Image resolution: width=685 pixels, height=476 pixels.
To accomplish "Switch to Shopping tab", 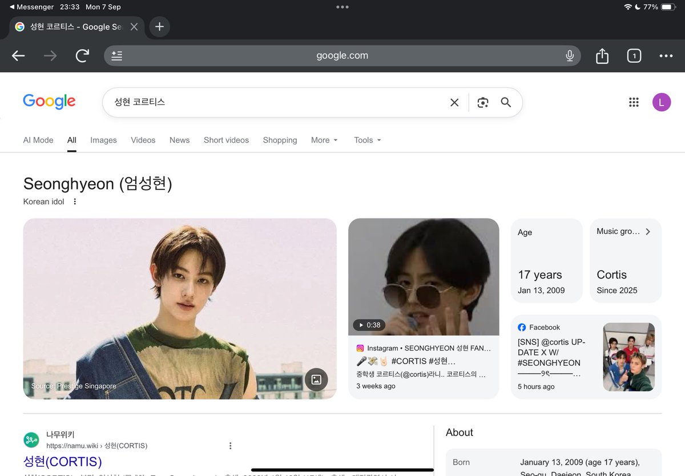I will [x=280, y=140].
